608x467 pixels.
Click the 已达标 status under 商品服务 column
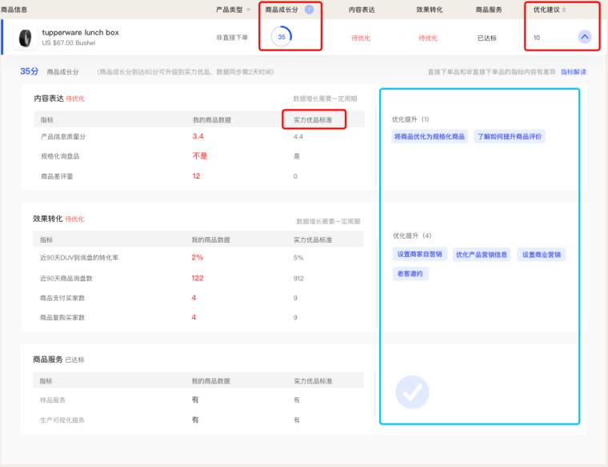(x=487, y=38)
